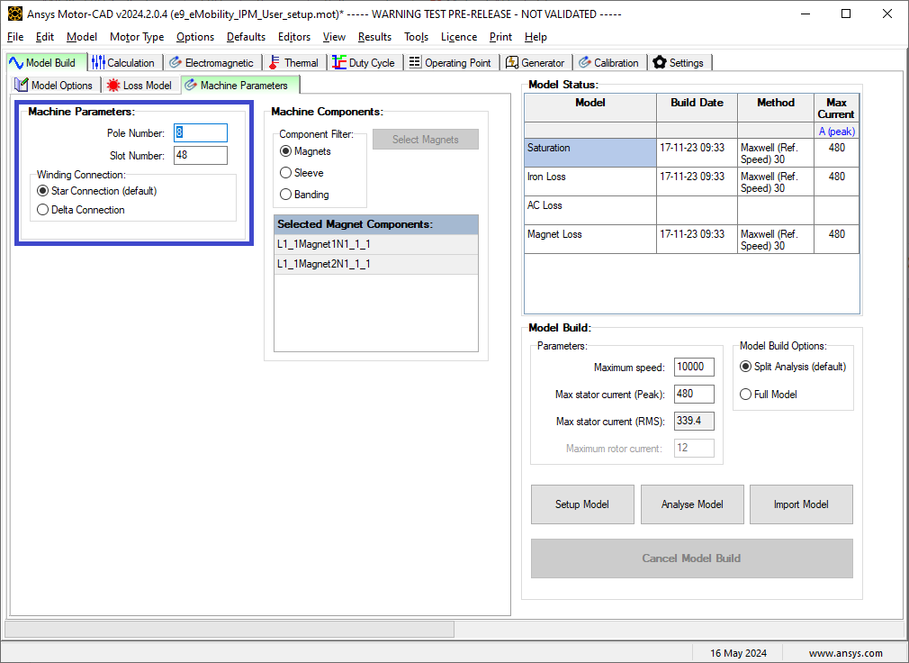The image size is (909, 663).
Task: Select Star Connection (default) radio button
Action: (42, 191)
